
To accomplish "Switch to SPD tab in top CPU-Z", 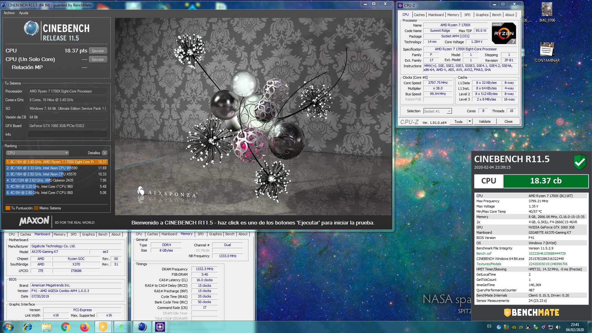I will pyautogui.click(x=467, y=15).
